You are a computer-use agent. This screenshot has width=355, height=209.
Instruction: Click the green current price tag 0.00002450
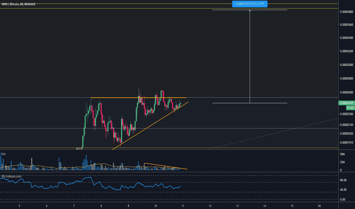(347, 103)
